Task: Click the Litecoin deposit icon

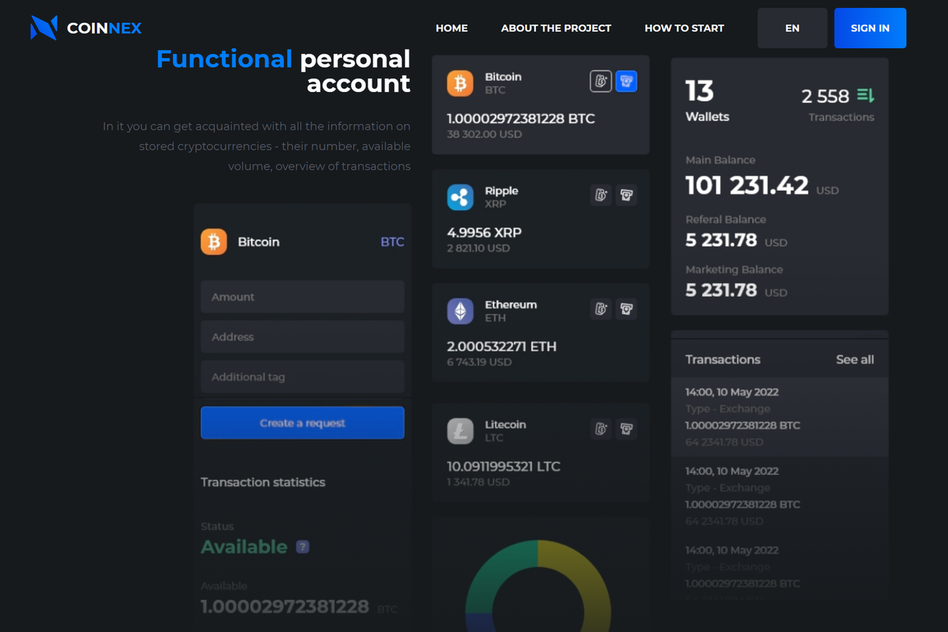Action: click(600, 429)
